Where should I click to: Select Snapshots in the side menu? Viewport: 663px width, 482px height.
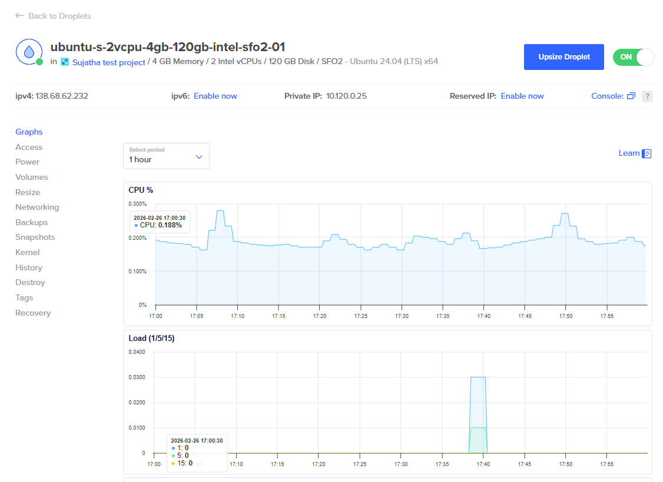[35, 237]
